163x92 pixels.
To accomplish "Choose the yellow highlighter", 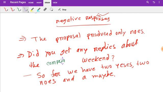I will [x=32, y=9].
